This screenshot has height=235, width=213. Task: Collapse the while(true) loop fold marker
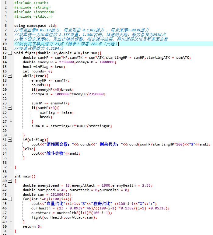tap(10, 76)
